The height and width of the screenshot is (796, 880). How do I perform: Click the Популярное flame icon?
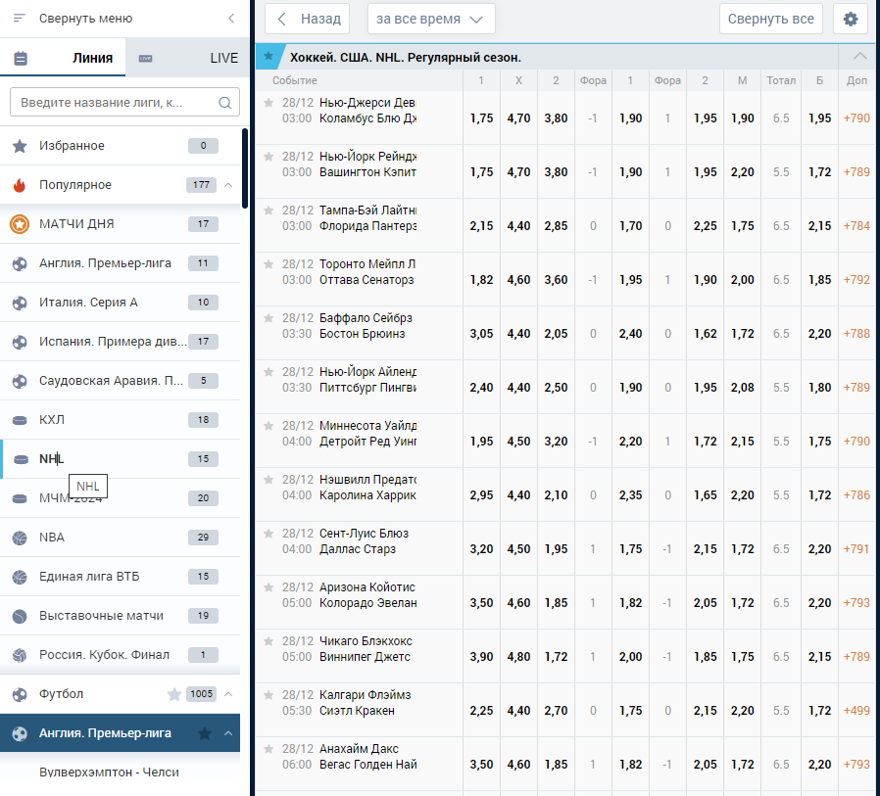[20, 185]
